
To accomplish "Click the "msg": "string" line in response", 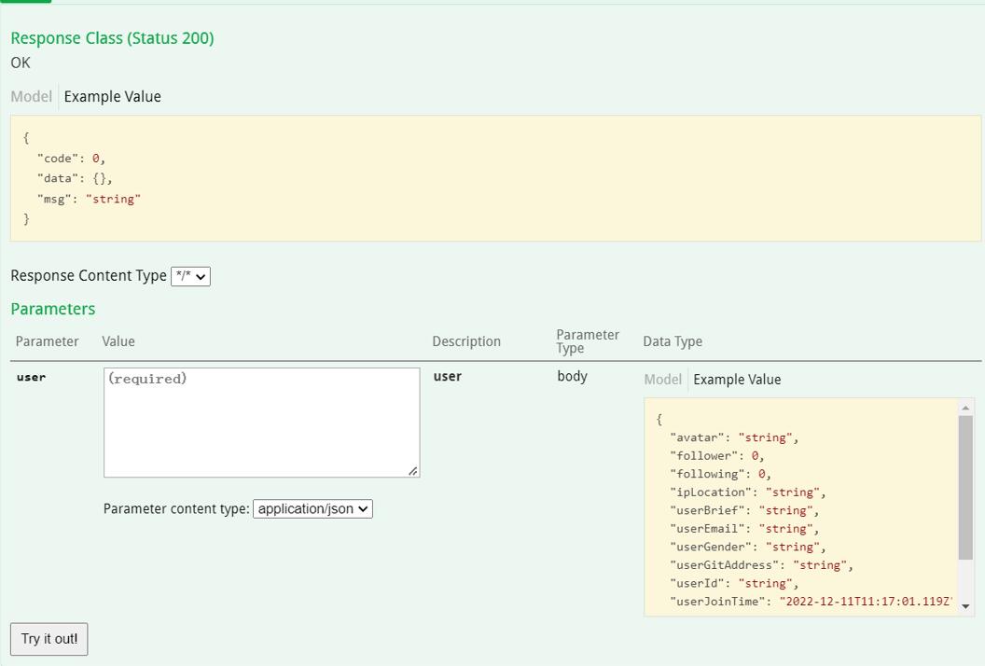I will click(x=89, y=200).
